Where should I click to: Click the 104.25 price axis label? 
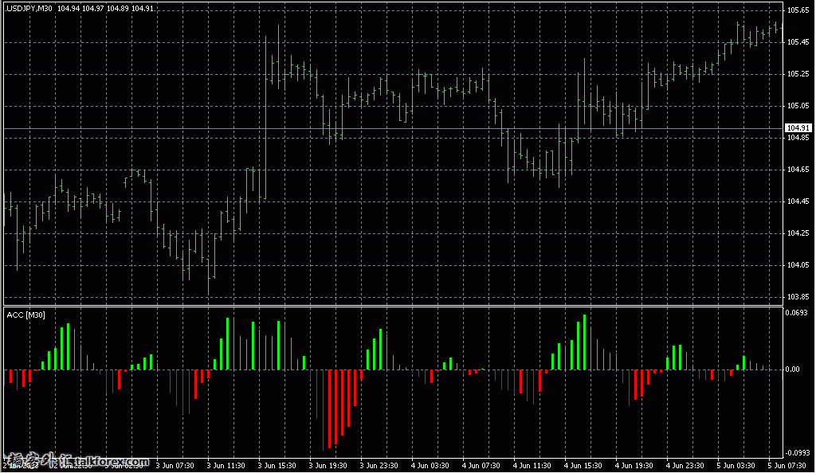coord(798,233)
